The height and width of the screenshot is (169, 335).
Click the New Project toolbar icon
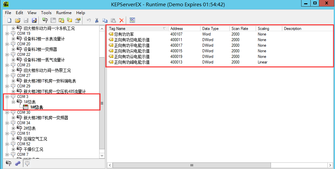[x=10, y=20]
